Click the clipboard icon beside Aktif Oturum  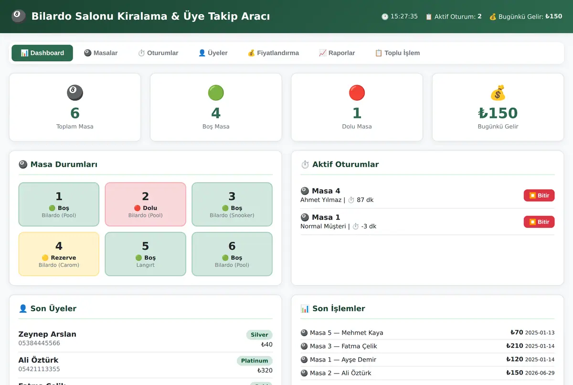[x=429, y=16]
